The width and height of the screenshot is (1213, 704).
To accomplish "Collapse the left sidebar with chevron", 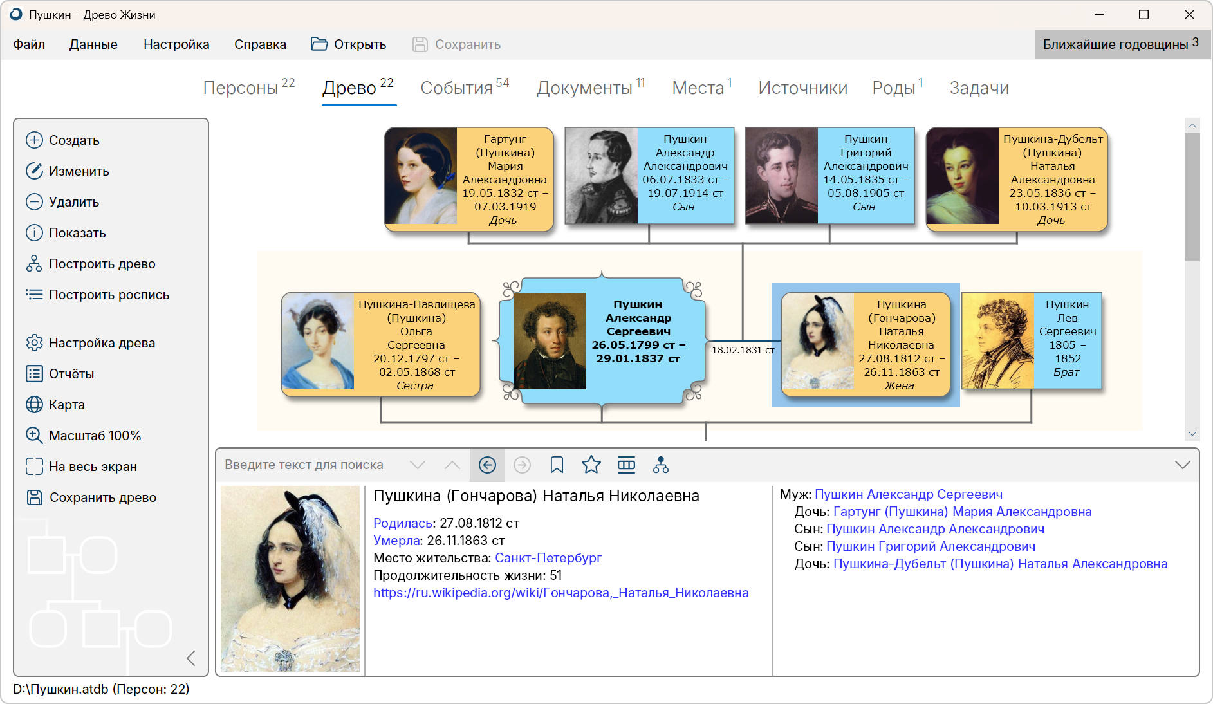I will tap(191, 658).
